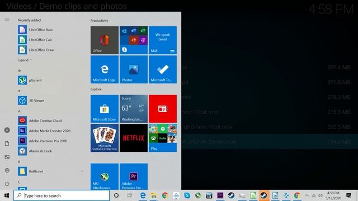
Task: Click the Start menu hamburger expand button
Action: point(7,20)
